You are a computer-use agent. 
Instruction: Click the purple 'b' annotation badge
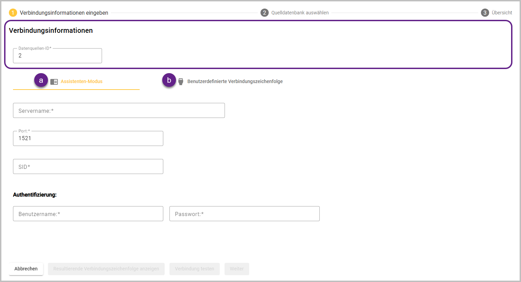tap(169, 80)
